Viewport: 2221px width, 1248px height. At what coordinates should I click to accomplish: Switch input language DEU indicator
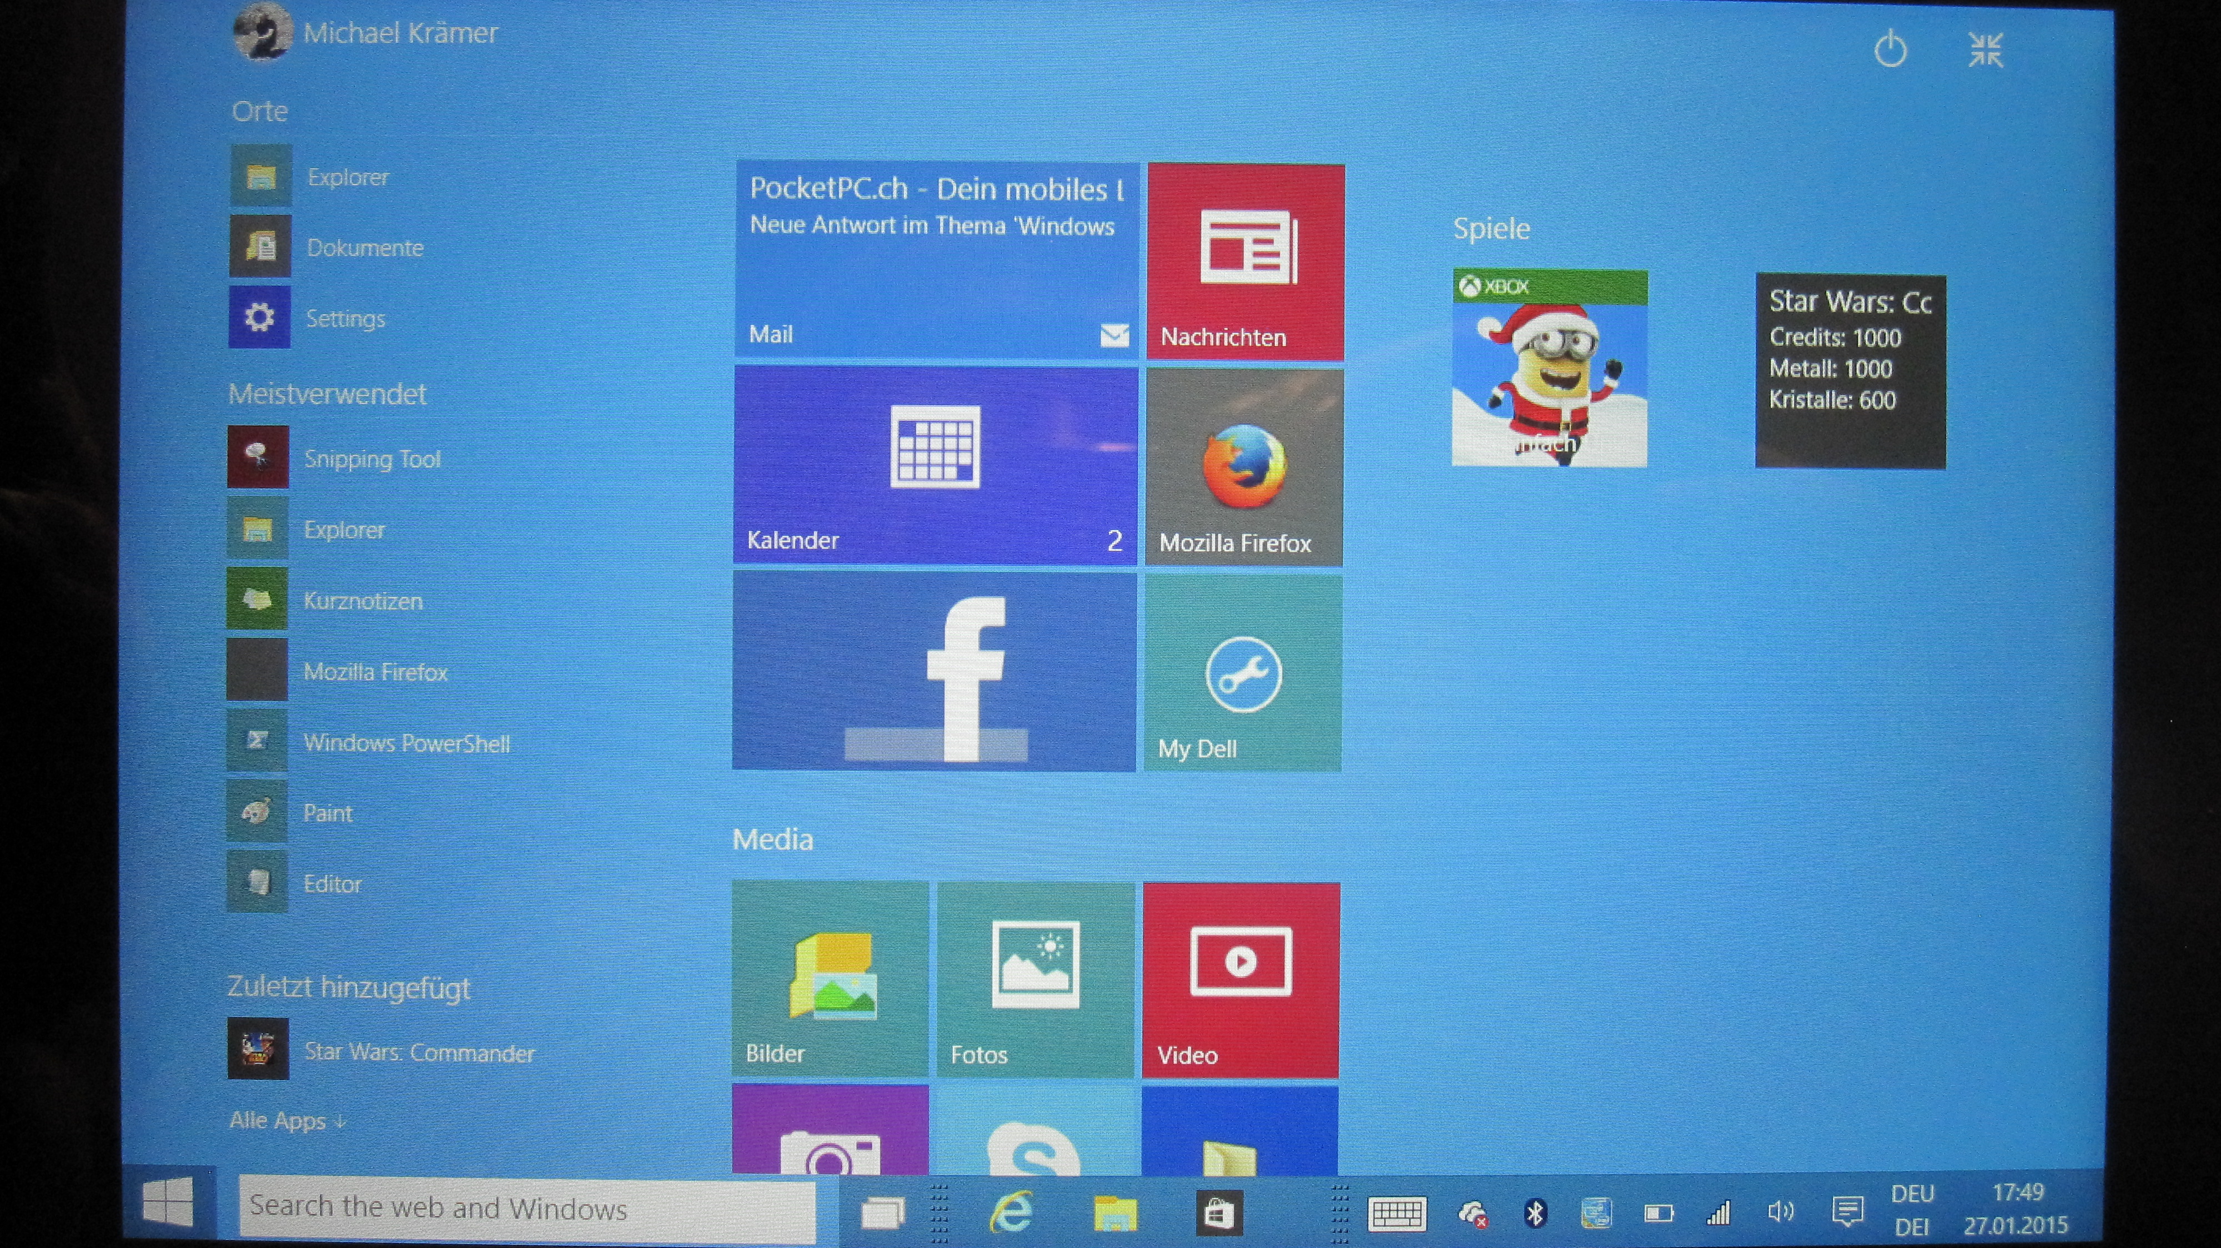click(1912, 1210)
